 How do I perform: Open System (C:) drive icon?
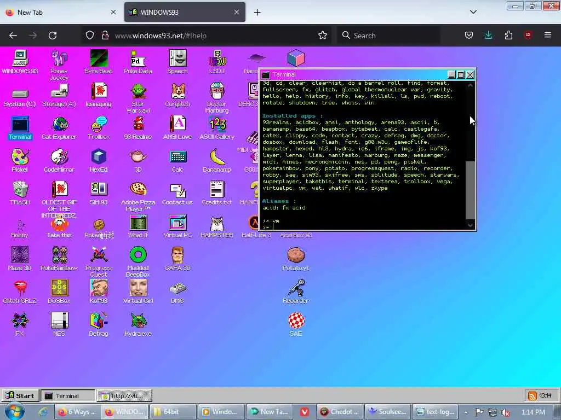coord(20,97)
